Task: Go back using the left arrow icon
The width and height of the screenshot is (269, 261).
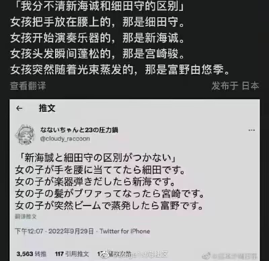Action: pos(19,108)
